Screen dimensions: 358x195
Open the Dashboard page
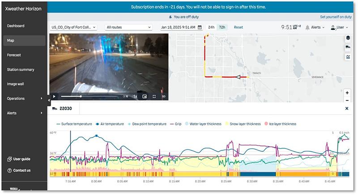click(16, 26)
